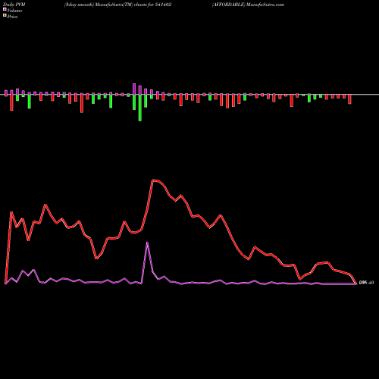
Task: Click the Price legend color swatch
Action: click(5, 16)
